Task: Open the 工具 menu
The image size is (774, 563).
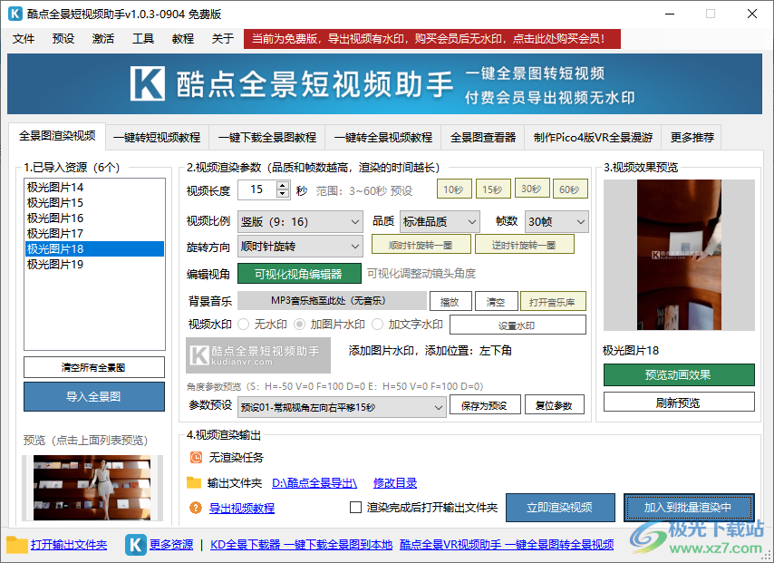Action: [142, 39]
